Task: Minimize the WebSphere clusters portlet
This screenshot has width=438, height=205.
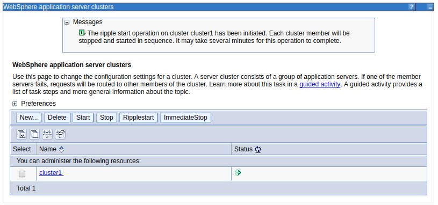Action: click(430, 8)
